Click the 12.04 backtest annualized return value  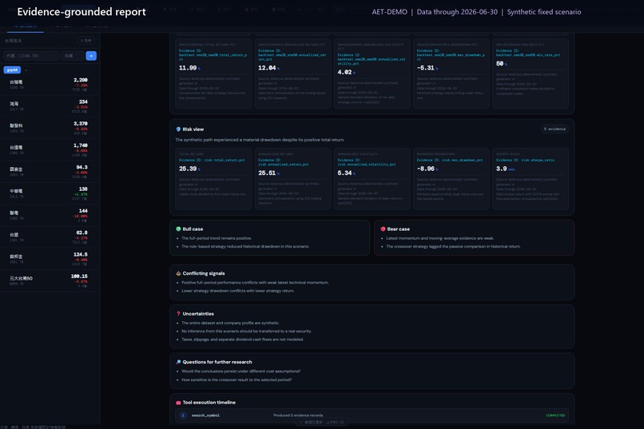click(x=268, y=68)
